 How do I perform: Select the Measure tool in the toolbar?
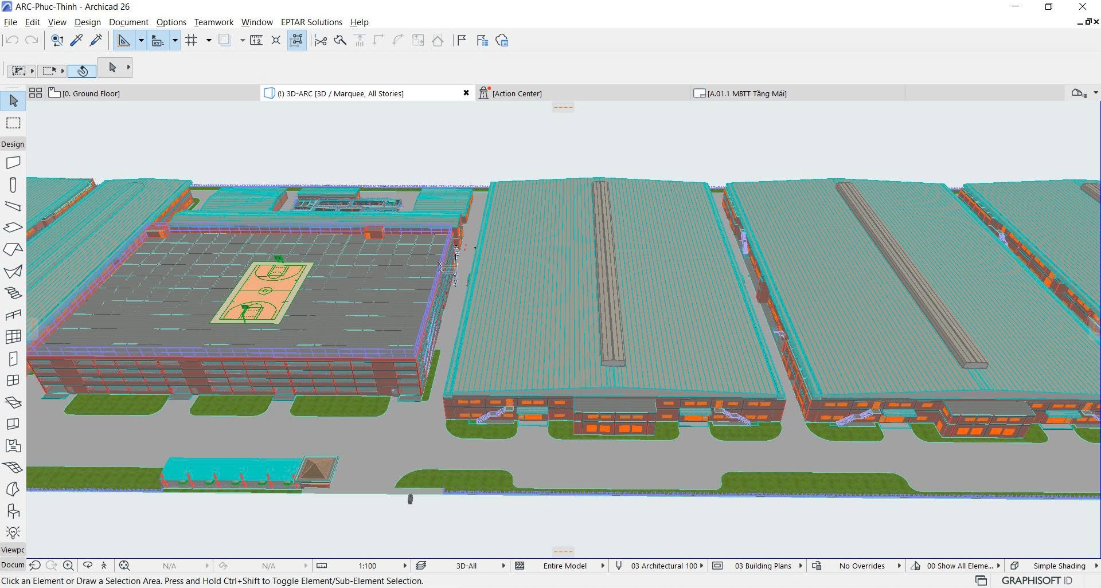click(256, 40)
